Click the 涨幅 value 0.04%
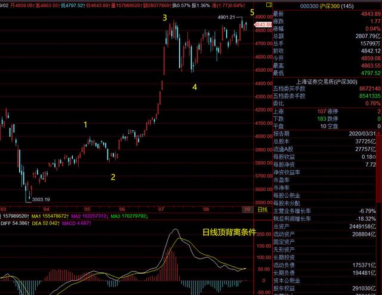This screenshot has height=295, width=382. (x=372, y=29)
